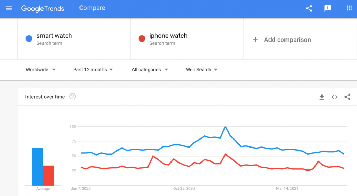Screen dimensions: 357x196
Task: Expand the All categories dropdown
Action: click(x=150, y=70)
